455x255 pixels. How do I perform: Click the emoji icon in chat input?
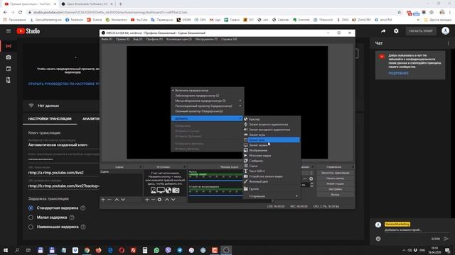coord(378,239)
